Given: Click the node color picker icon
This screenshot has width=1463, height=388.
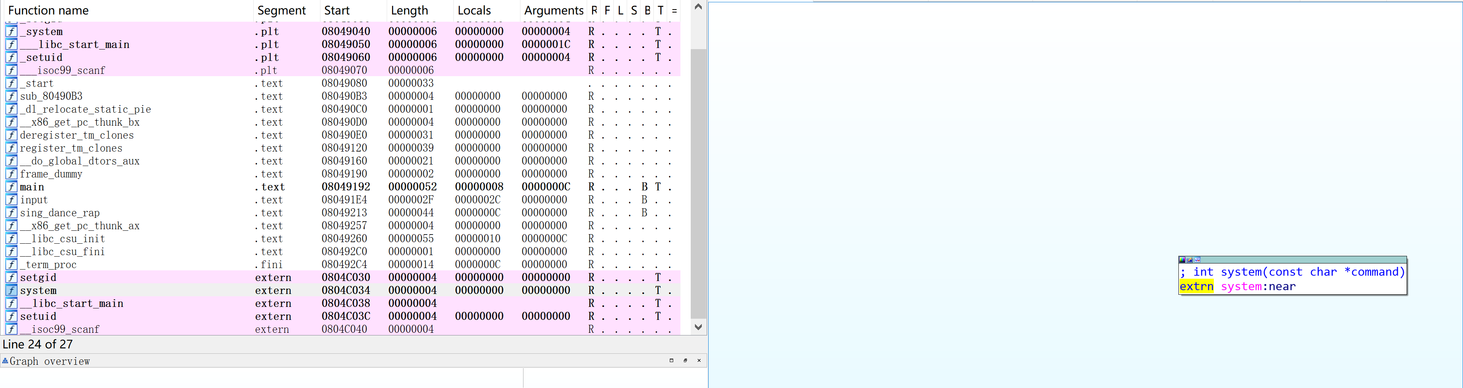Looking at the screenshot, I should pos(1183,260).
